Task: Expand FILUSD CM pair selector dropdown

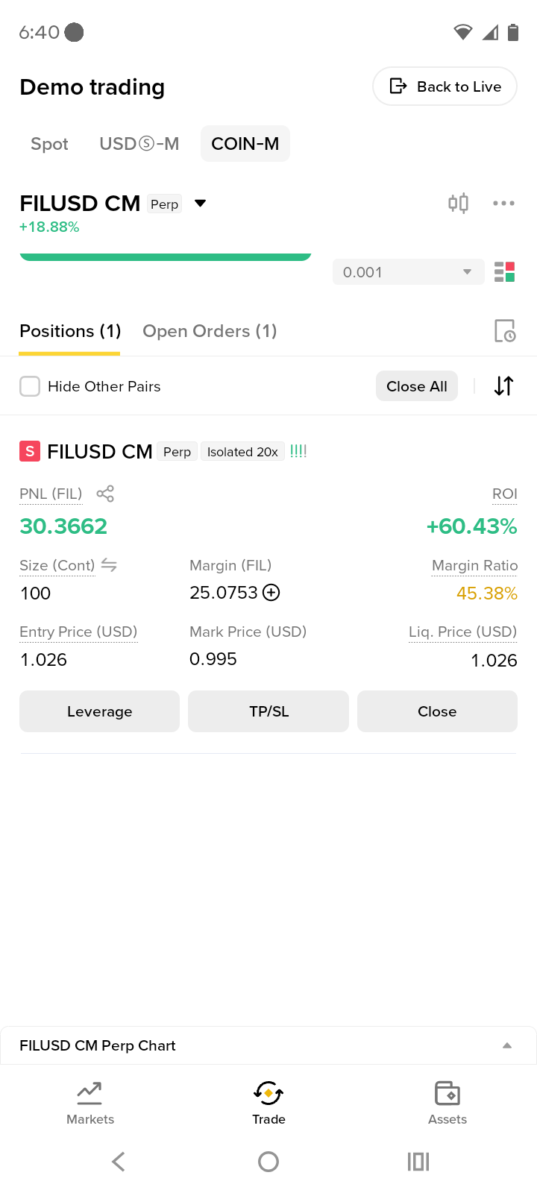Action: pos(200,204)
